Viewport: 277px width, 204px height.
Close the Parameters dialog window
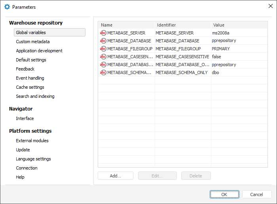click(270, 6)
